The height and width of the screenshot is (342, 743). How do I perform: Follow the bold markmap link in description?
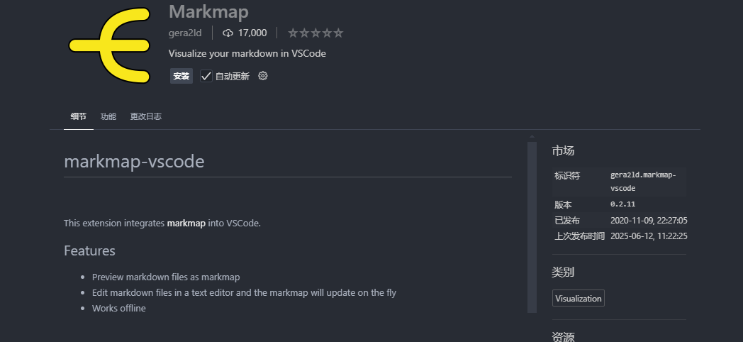coord(186,223)
